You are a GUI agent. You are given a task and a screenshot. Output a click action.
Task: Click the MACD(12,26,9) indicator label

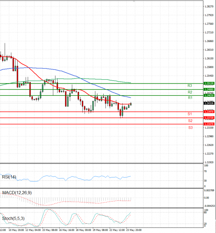click(17, 193)
